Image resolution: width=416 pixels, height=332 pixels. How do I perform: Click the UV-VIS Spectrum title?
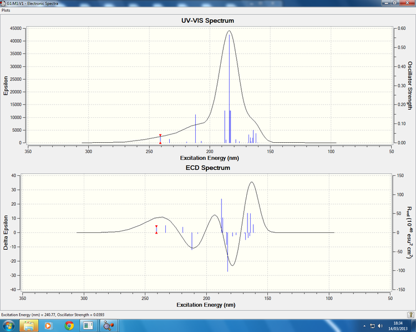(x=208, y=20)
